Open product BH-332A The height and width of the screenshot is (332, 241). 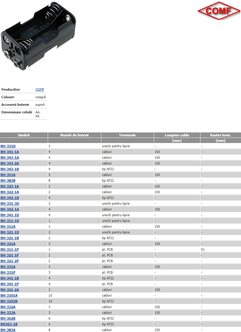pos(8,307)
